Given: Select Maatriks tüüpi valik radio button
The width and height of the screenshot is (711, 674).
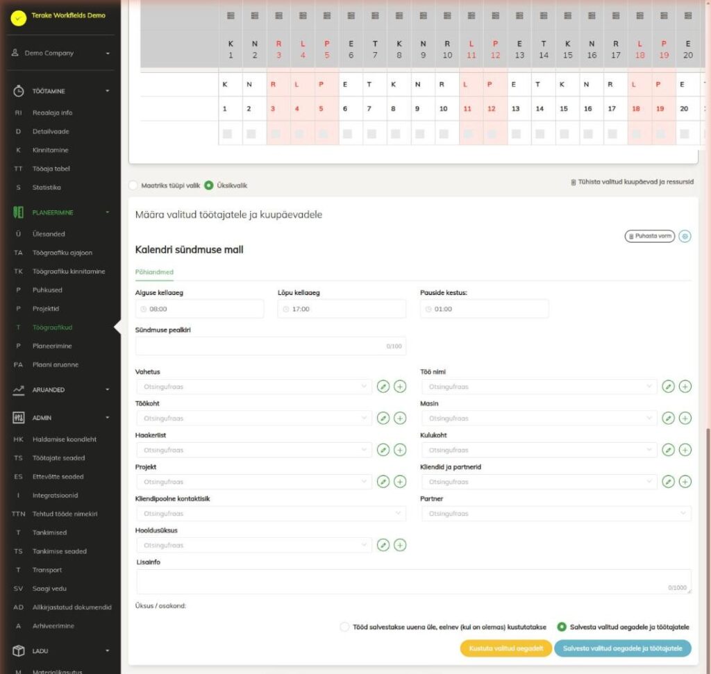Looking at the screenshot, I should (x=133, y=185).
